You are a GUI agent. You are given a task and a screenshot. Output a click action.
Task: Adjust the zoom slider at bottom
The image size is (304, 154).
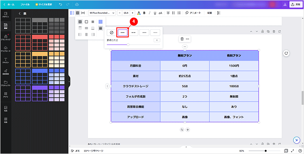click(x=264, y=151)
